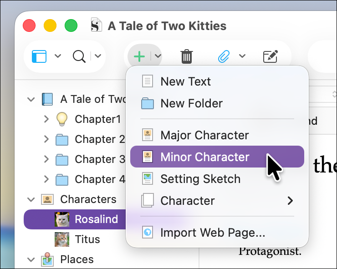
Task: Click the Chapter1 lightbulb icon
Action: (62, 119)
